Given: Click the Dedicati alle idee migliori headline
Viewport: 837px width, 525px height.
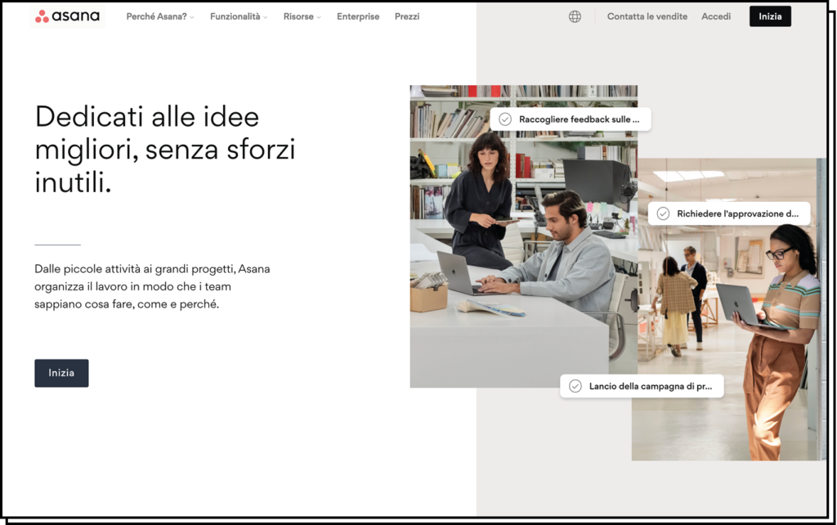Looking at the screenshot, I should point(164,149).
